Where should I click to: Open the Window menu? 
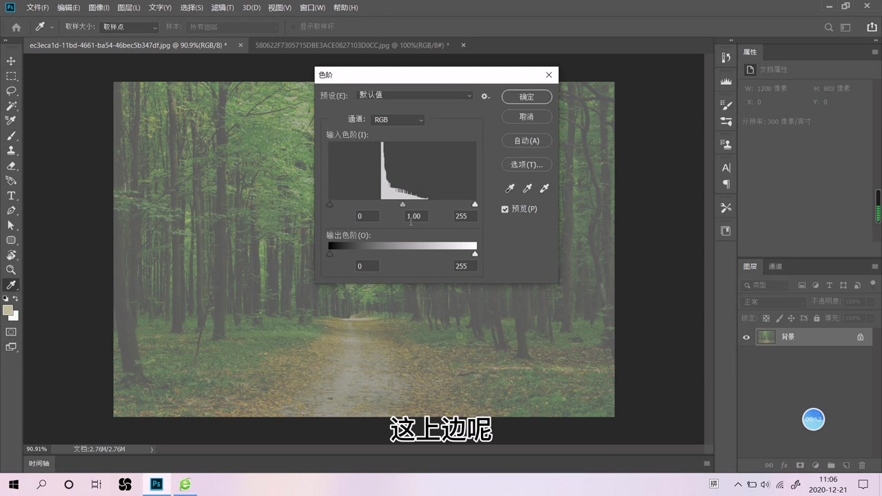tap(313, 8)
